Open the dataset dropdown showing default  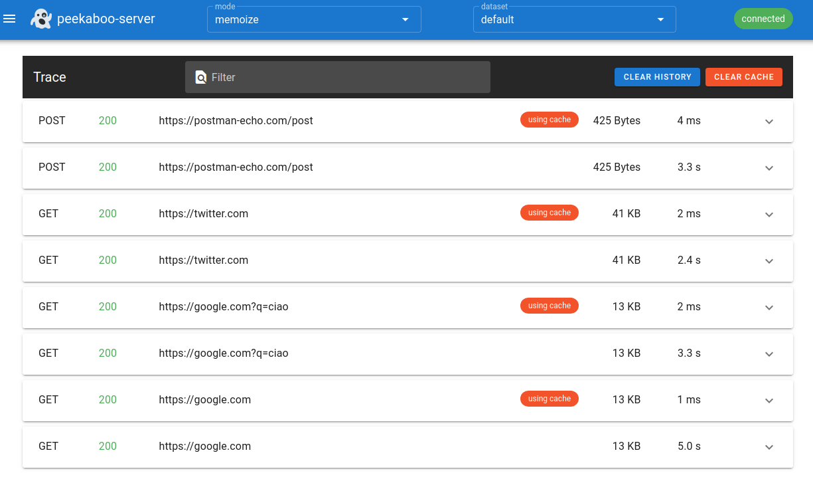[x=575, y=19]
